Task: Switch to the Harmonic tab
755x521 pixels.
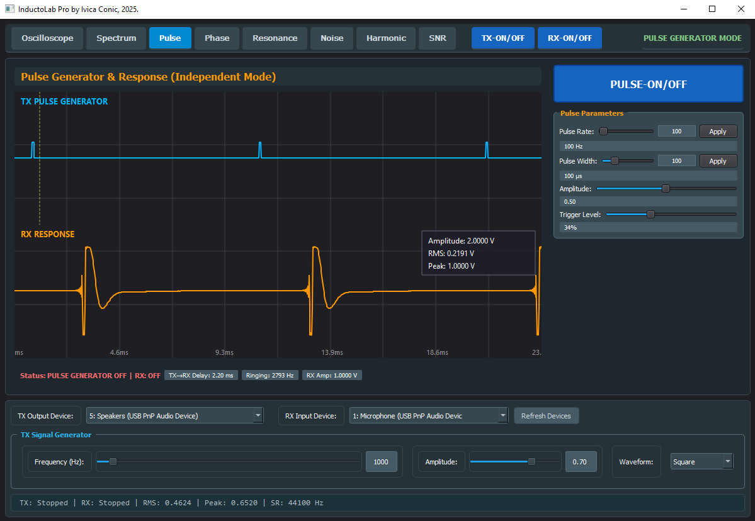Action: tap(386, 38)
